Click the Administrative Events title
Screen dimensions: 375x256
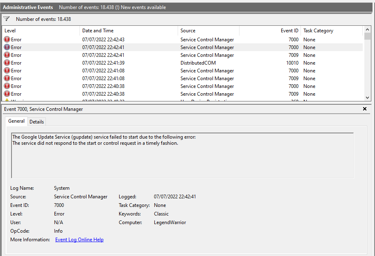tap(28, 7)
